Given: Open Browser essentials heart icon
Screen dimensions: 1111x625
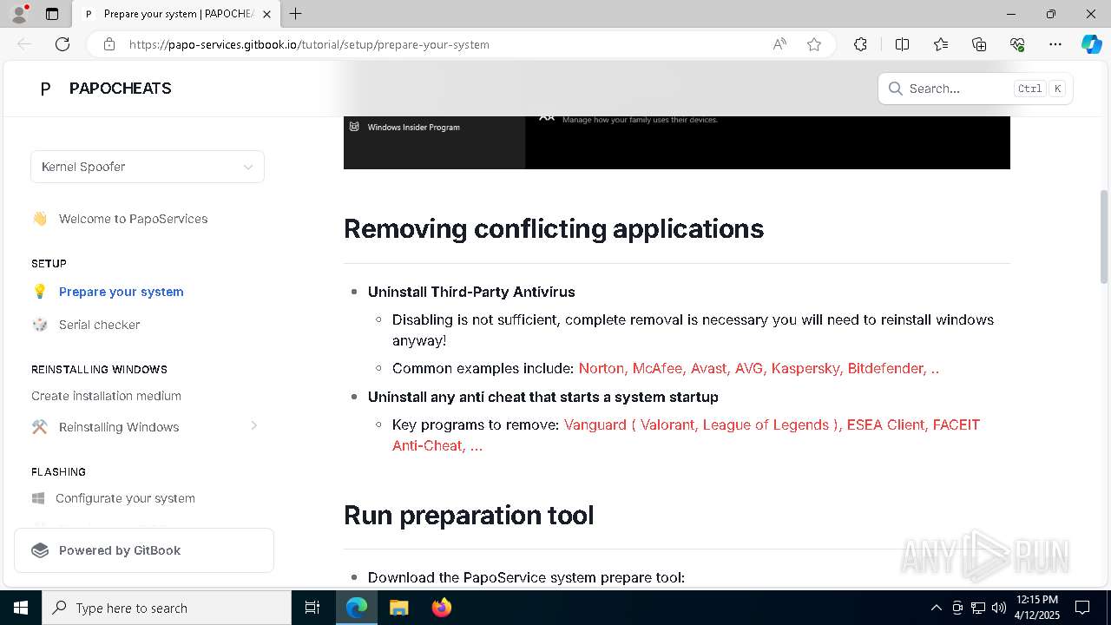Looking at the screenshot, I should [x=1017, y=44].
